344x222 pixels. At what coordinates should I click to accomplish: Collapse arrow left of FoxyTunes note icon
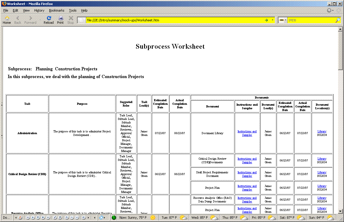tap(16, 218)
